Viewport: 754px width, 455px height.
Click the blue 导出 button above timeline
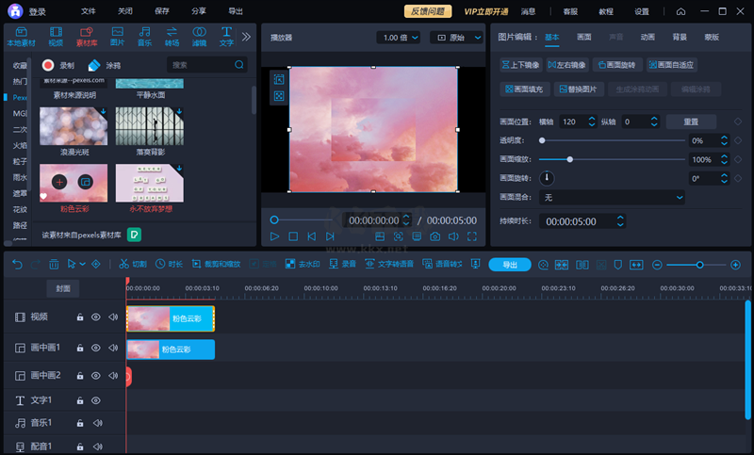pyautogui.click(x=510, y=265)
